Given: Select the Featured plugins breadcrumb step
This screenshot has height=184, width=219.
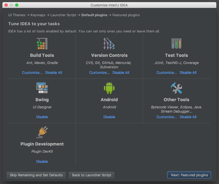Looking at the screenshot, I should (x=126, y=15).
